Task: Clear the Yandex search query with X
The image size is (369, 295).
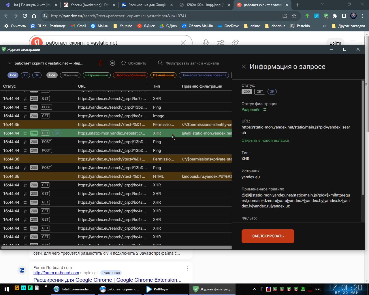Action: click(x=183, y=43)
